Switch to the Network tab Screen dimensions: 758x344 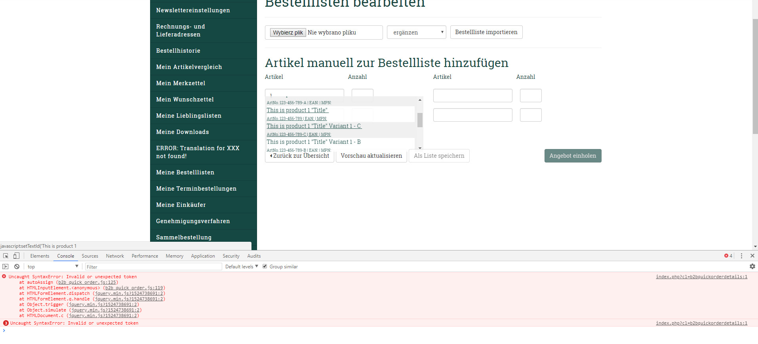(115, 256)
